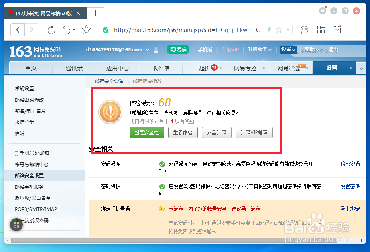The width and height of the screenshot is (370, 252).
Task: Click the green 提高安全性 button
Action: (147, 132)
